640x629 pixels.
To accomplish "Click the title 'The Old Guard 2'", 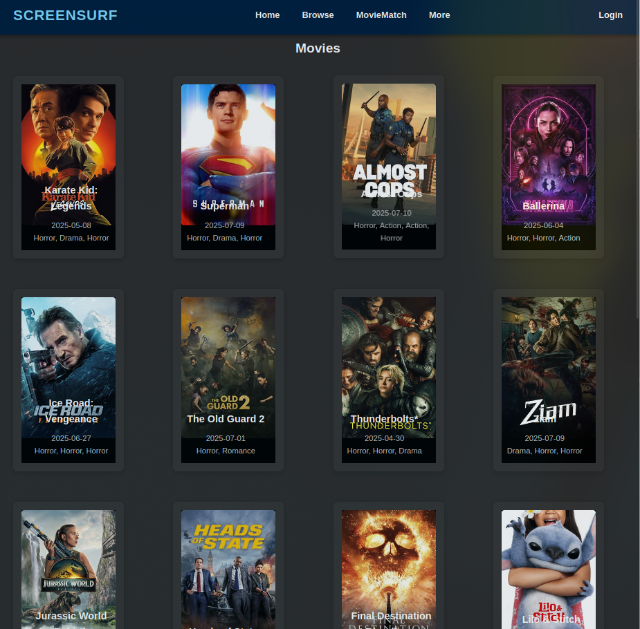I will coord(226,419).
